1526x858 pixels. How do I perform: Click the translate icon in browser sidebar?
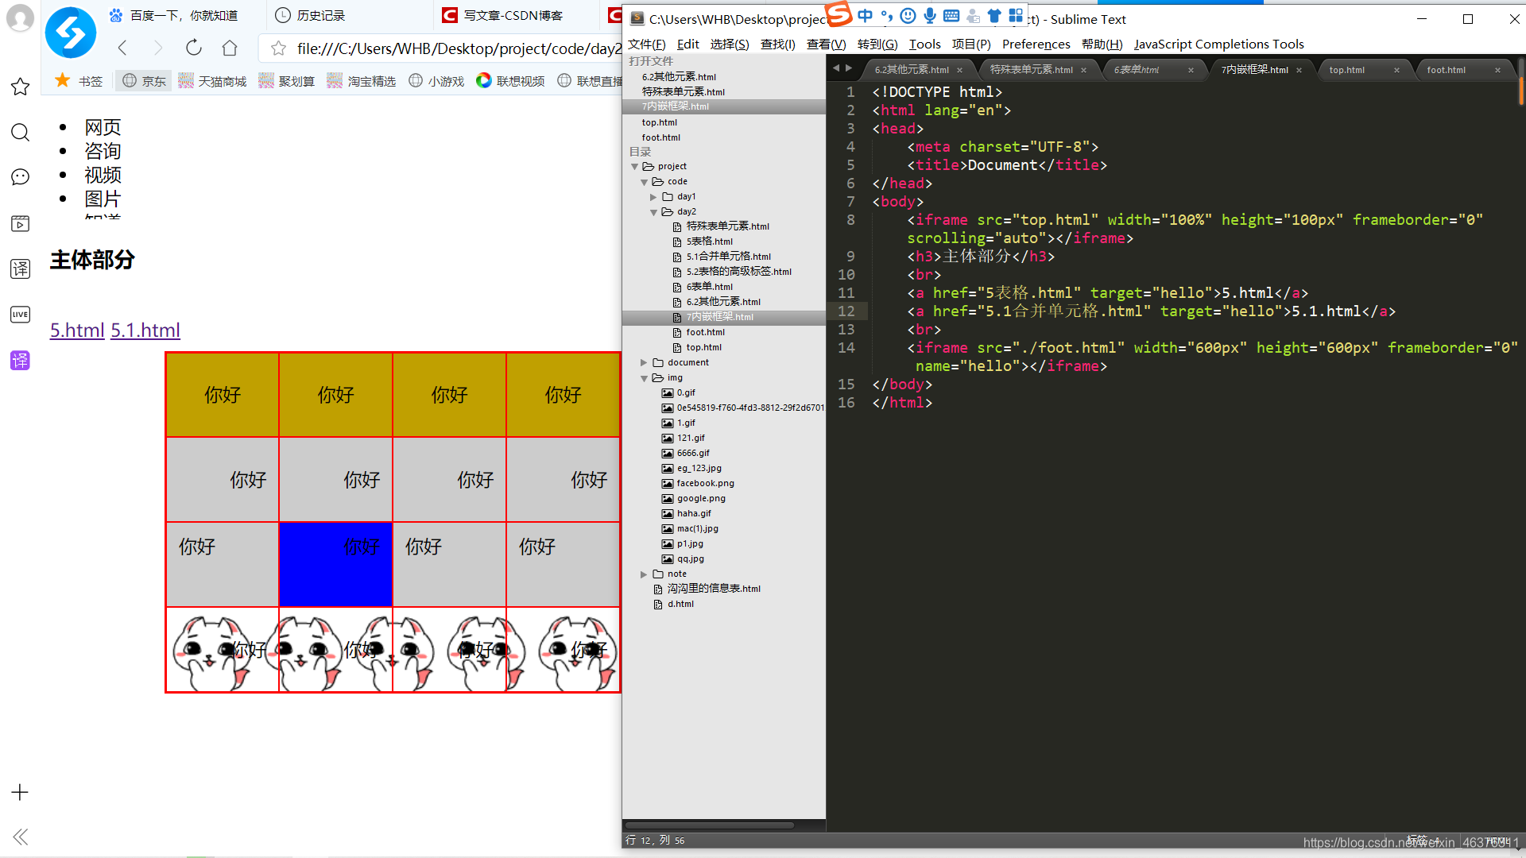(20, 269)
